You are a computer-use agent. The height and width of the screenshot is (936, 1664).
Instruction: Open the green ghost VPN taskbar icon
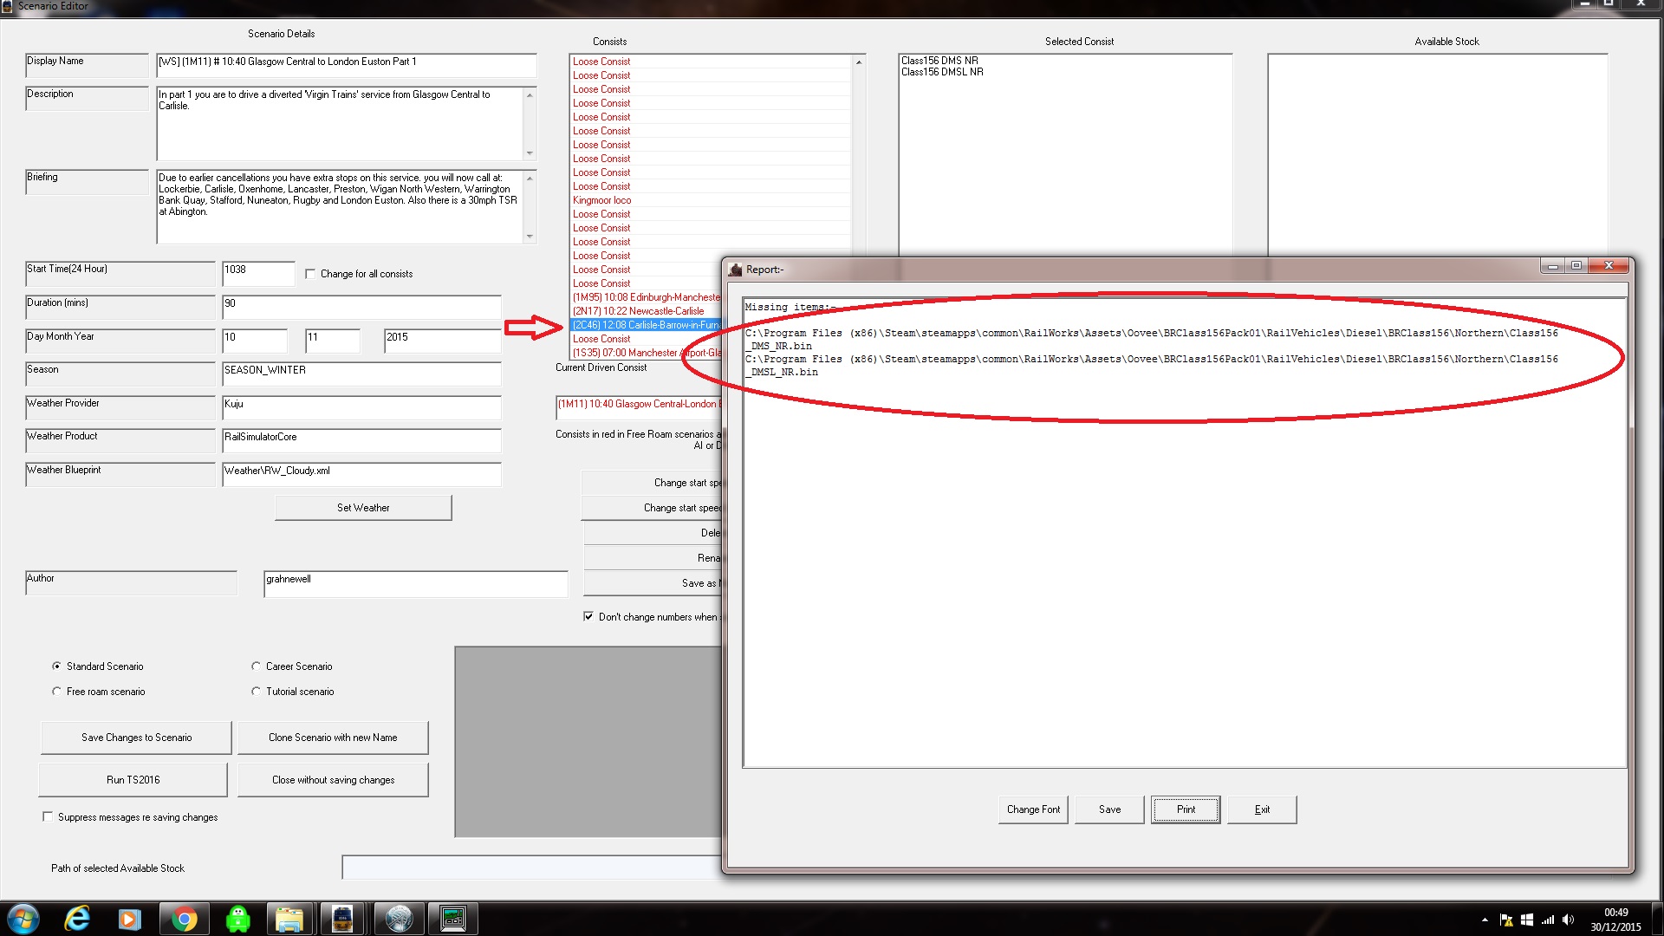[x=237, y=919]
